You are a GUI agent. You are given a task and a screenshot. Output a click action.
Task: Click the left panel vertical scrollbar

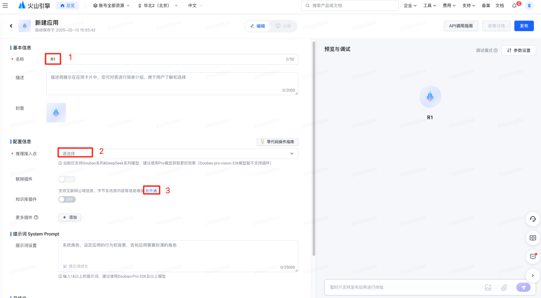click(314, 148)
